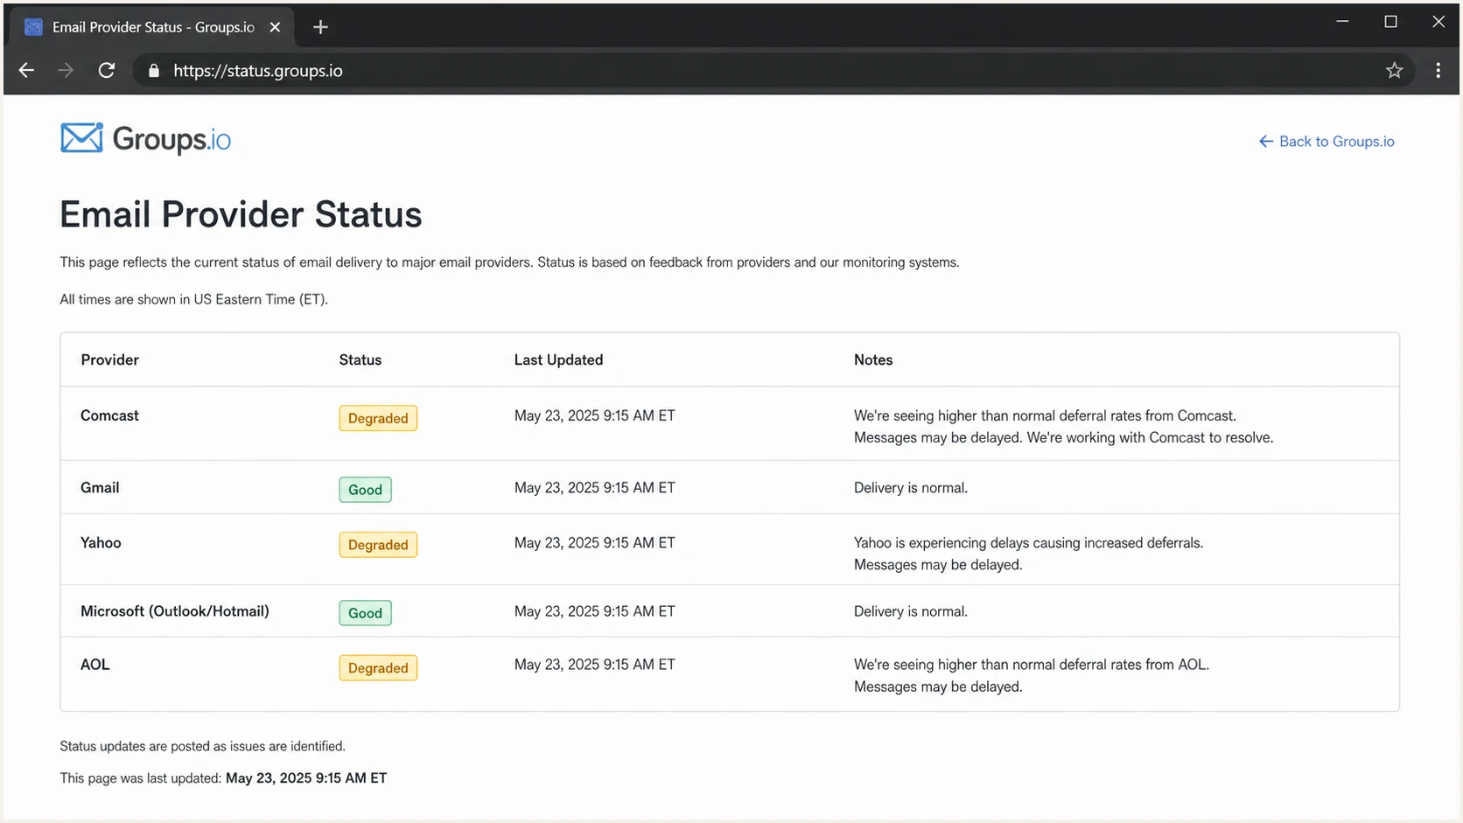Click Gmail's 'Delivery is normal.' note
Image resolution: width=1463 pixels, height=823 pixels.
point(911,488)
